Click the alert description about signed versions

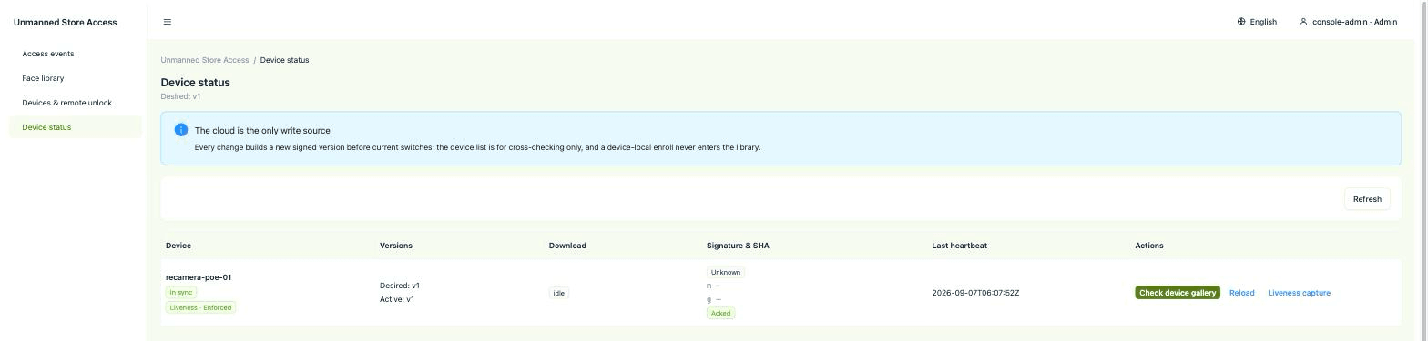tap(477, 147)
